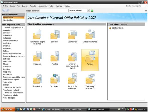The height and width of the screenshot is (112, 148).
Task: Expand the quick launch chevron
Action: (x=39, y=109)
